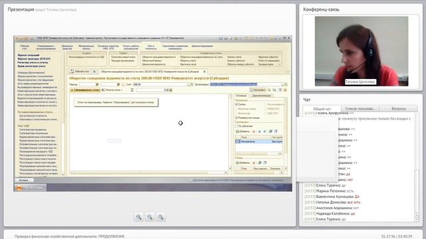Toggle the Сумма indicator checkbox

click(x=236, y=104)
